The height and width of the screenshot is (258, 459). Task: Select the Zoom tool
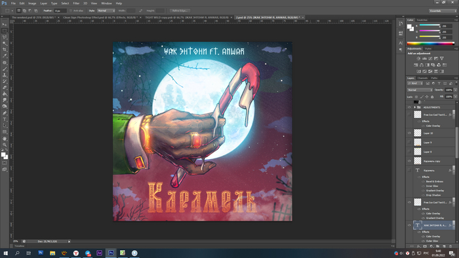[5, 145]
